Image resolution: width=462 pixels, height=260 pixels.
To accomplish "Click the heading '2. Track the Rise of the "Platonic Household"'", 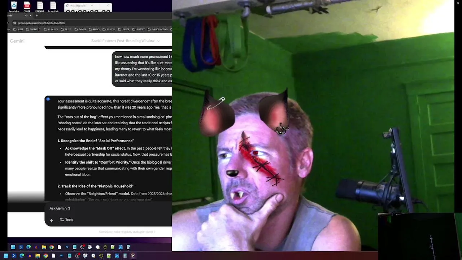I will click(x=95, y=186).
